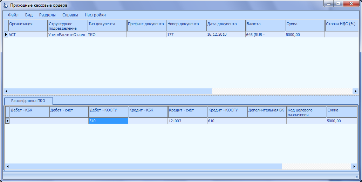This screenshot has width=362, height=182.
Task: Click the Тип документа column header
Action: [107, 26]
